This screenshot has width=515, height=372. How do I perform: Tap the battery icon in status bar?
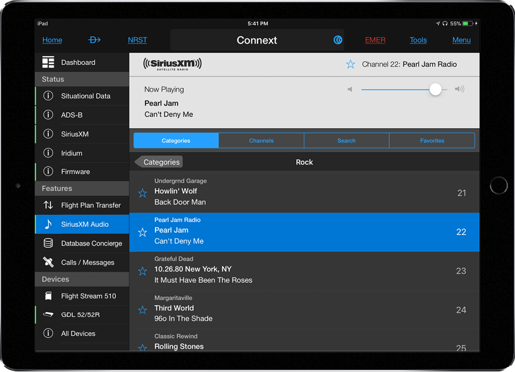click(468, 23)
